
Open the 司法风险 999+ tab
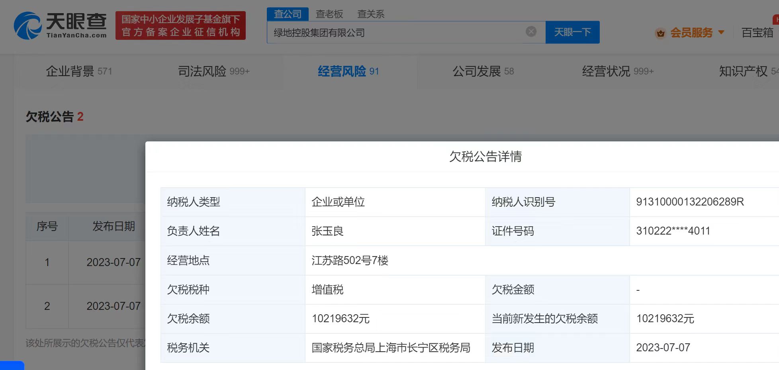(x=213, y=71)
